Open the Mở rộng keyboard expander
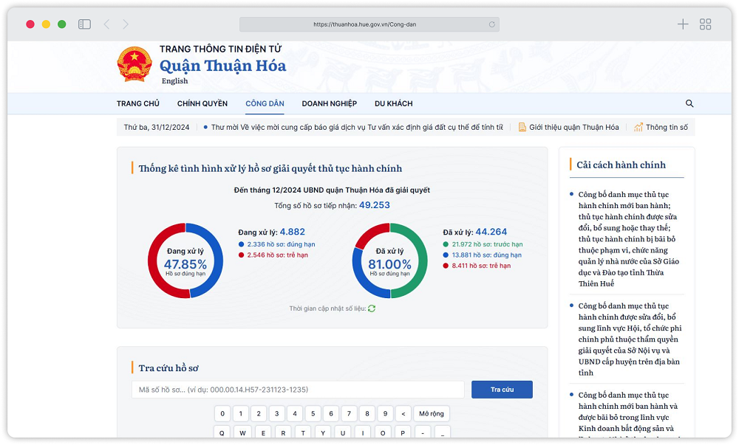The image size is (739, 445). click(x=432, y=413)
